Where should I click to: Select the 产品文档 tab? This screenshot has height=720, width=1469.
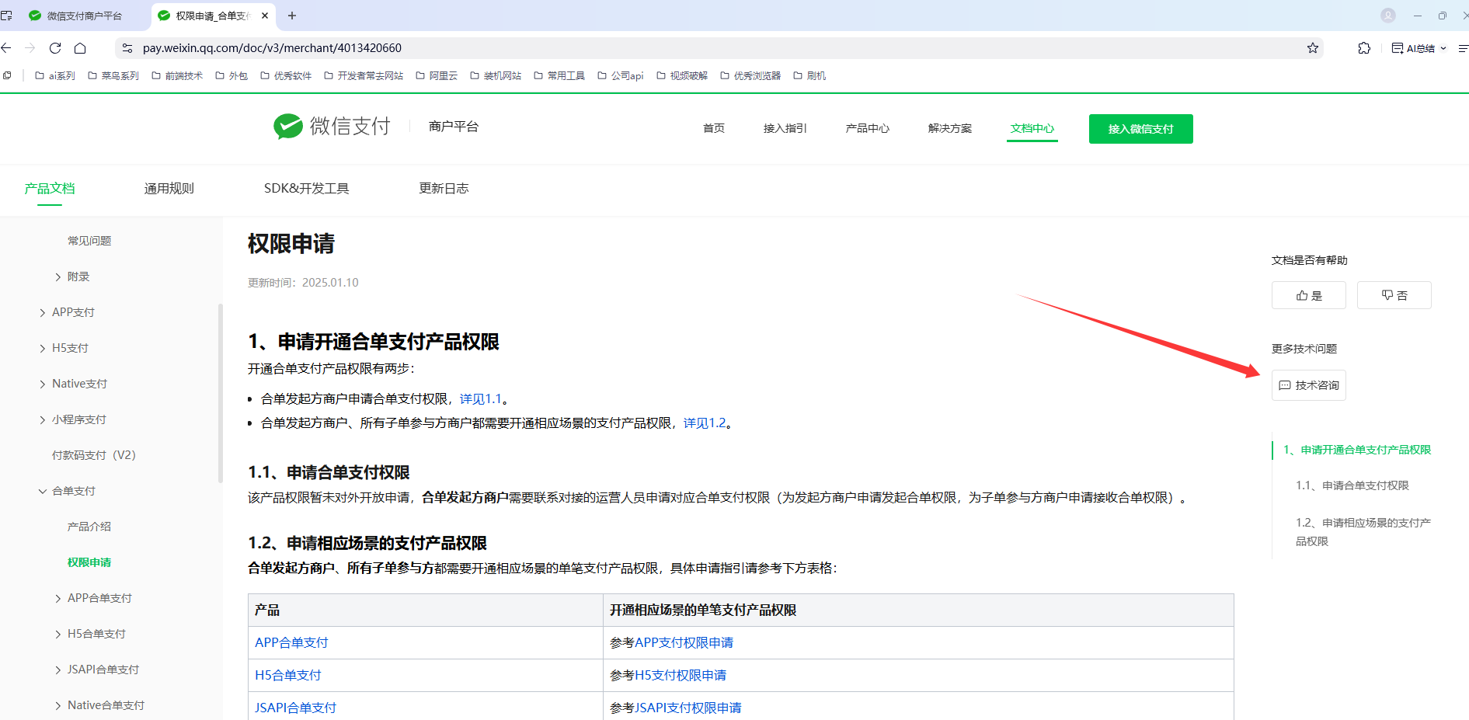[50, 188]
